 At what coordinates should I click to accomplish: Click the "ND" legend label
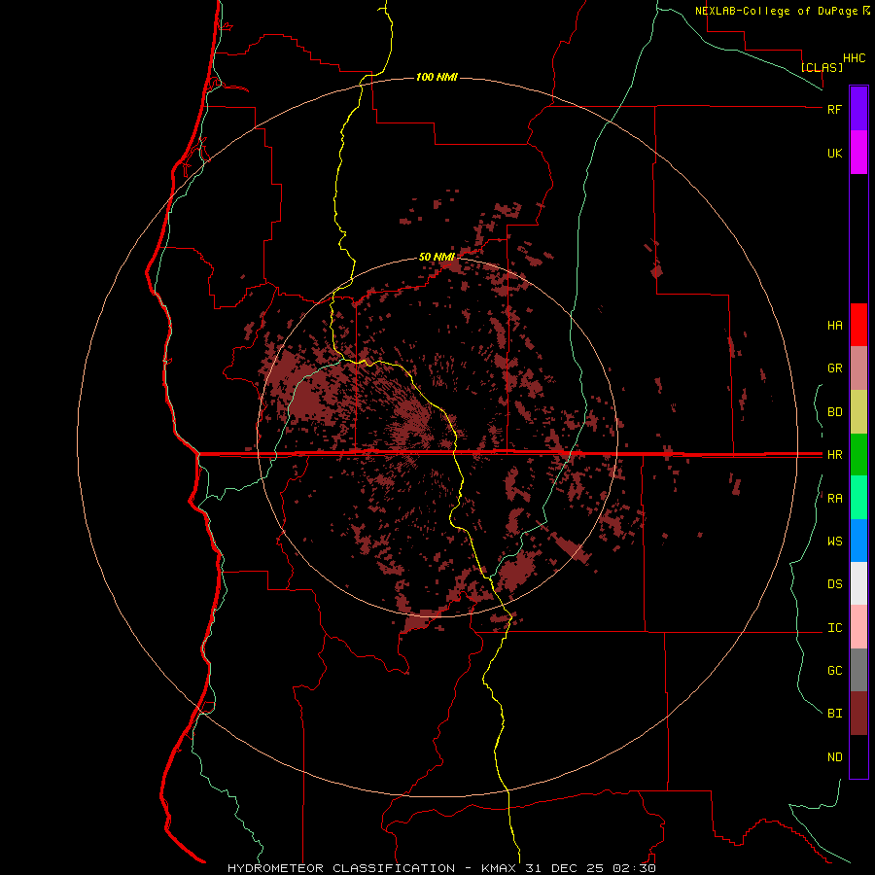point(834,757)
